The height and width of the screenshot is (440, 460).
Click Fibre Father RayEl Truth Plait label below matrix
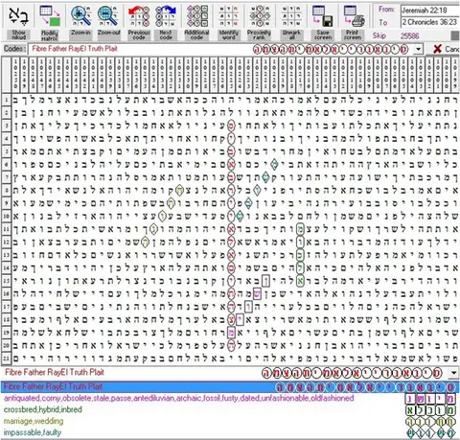coord(55,372)
